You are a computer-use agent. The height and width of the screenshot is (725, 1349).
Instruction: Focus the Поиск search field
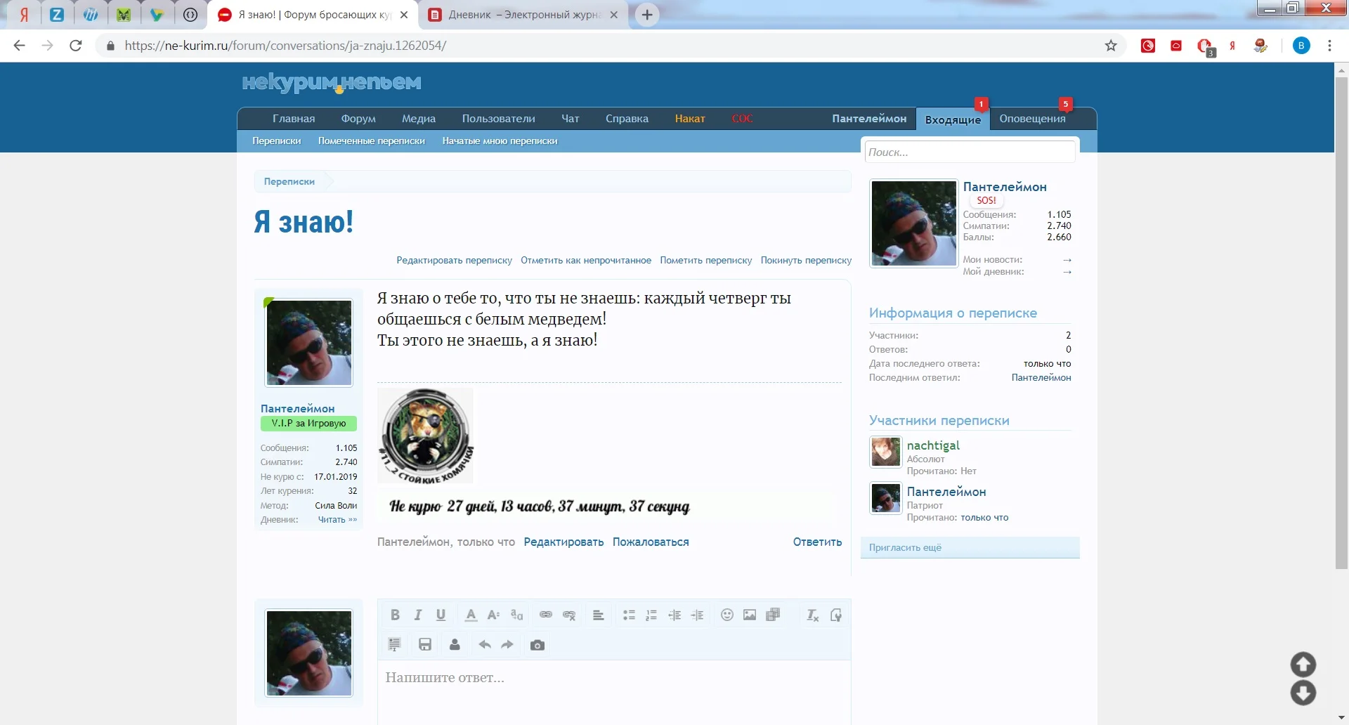tap(970, 152)
